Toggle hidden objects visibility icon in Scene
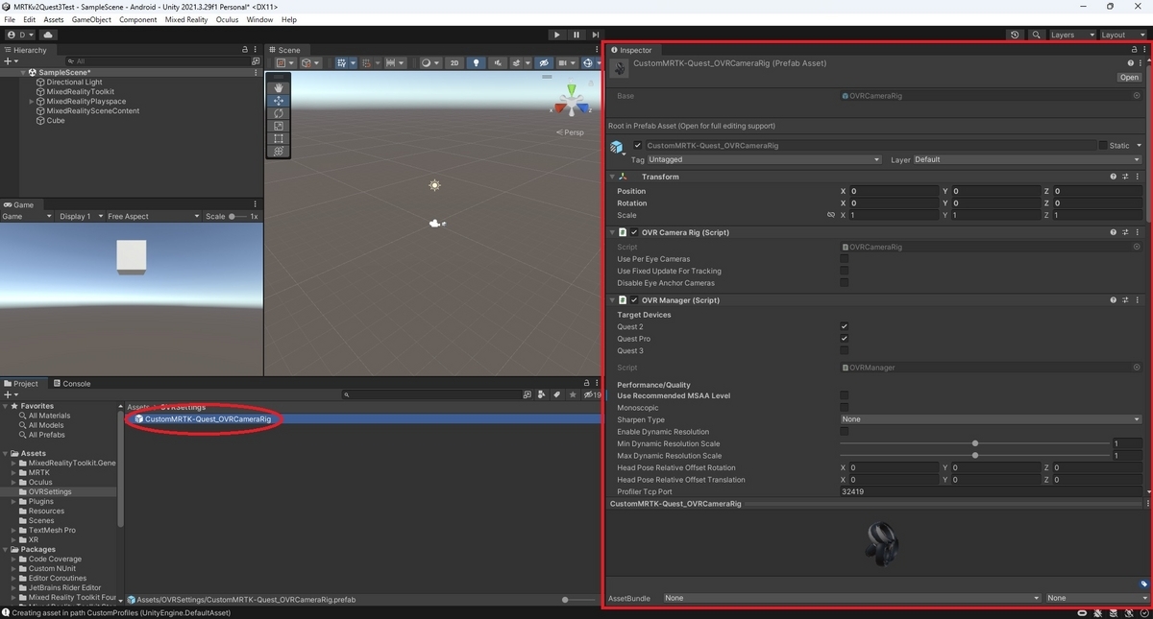1153x619 pixels. (544, 63)
